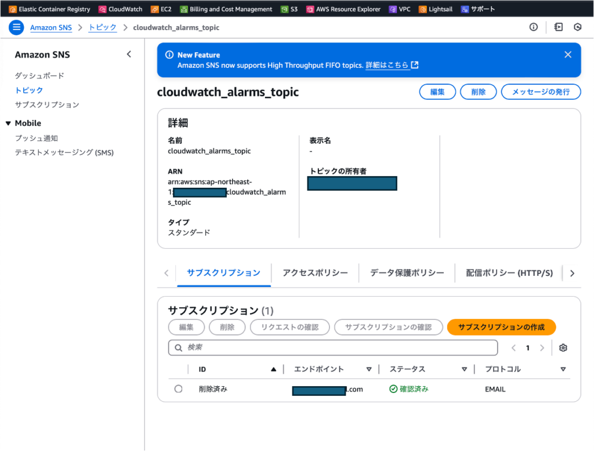Open トピック breadcrumb link
The height and width of the screenshot is (451, 594).
(x=102, y=27)
